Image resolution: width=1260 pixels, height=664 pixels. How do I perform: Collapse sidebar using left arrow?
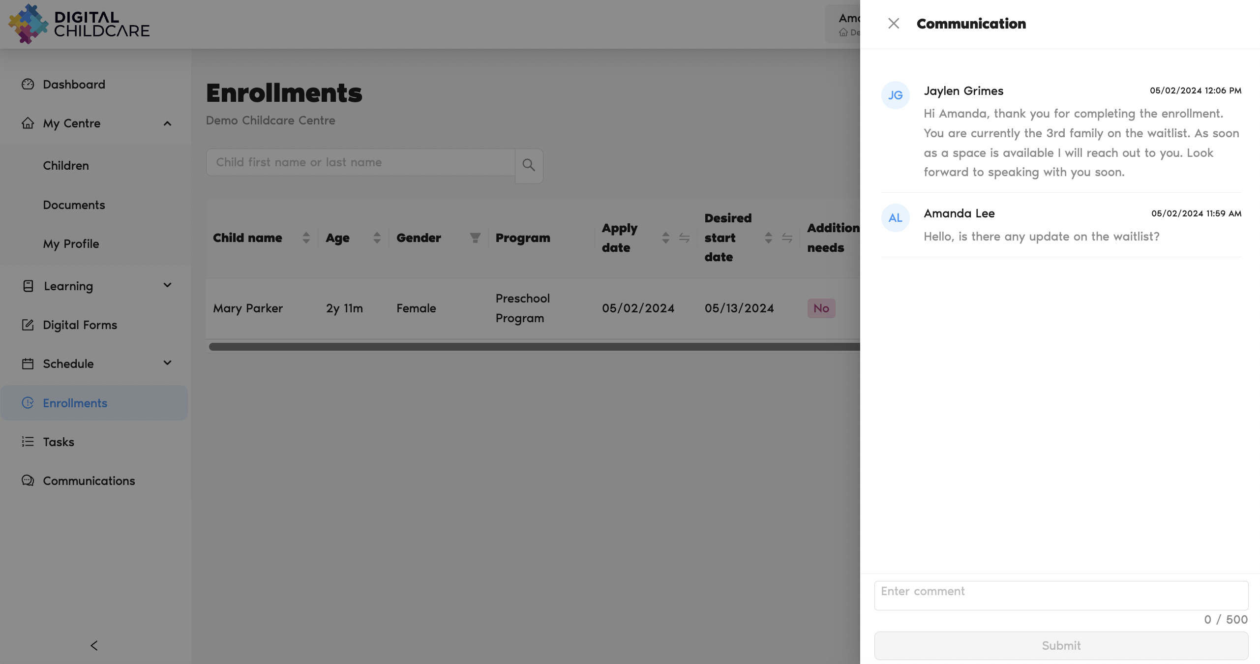[94, 645]
